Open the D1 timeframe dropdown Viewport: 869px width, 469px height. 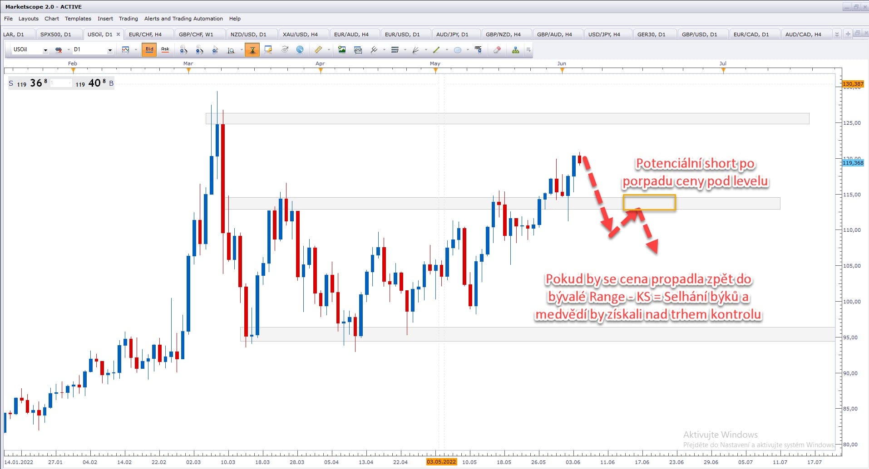tap(110, 50)
